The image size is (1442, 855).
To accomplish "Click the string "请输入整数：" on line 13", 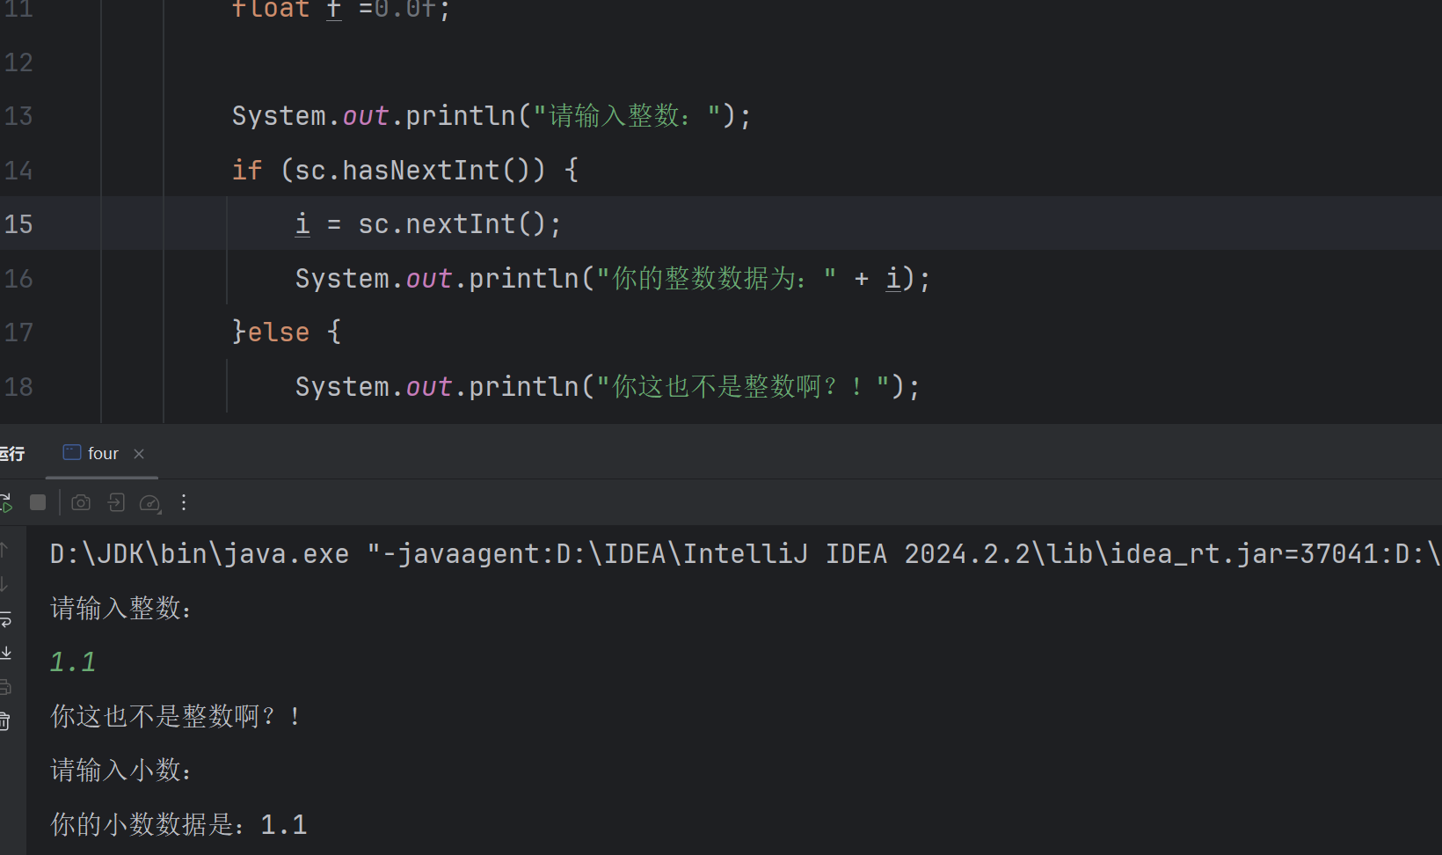I will coord(628,116).
